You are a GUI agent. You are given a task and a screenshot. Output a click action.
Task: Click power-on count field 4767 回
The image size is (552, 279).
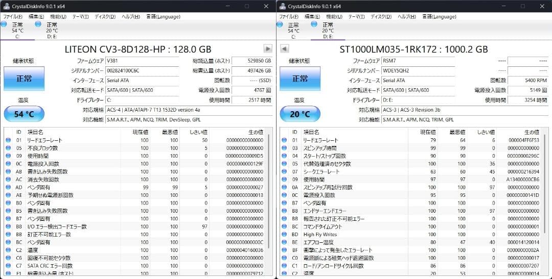coord(252,90)
